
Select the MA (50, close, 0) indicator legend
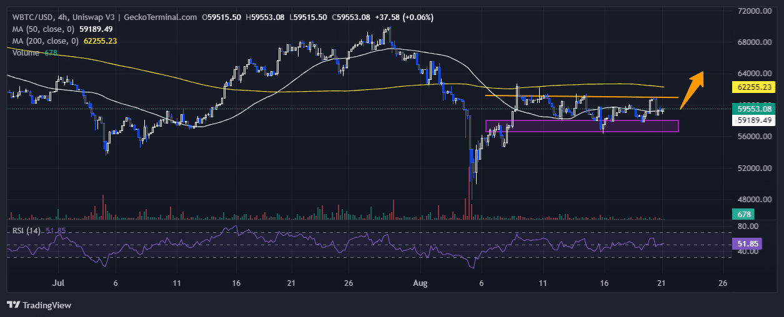point(62,29)
